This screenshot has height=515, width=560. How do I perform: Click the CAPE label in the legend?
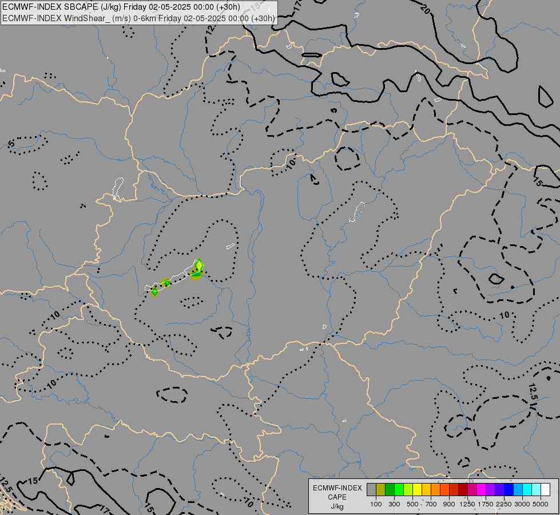tap(337, 497)
